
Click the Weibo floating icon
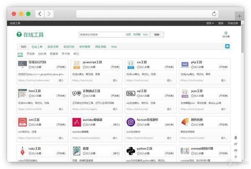236,144
